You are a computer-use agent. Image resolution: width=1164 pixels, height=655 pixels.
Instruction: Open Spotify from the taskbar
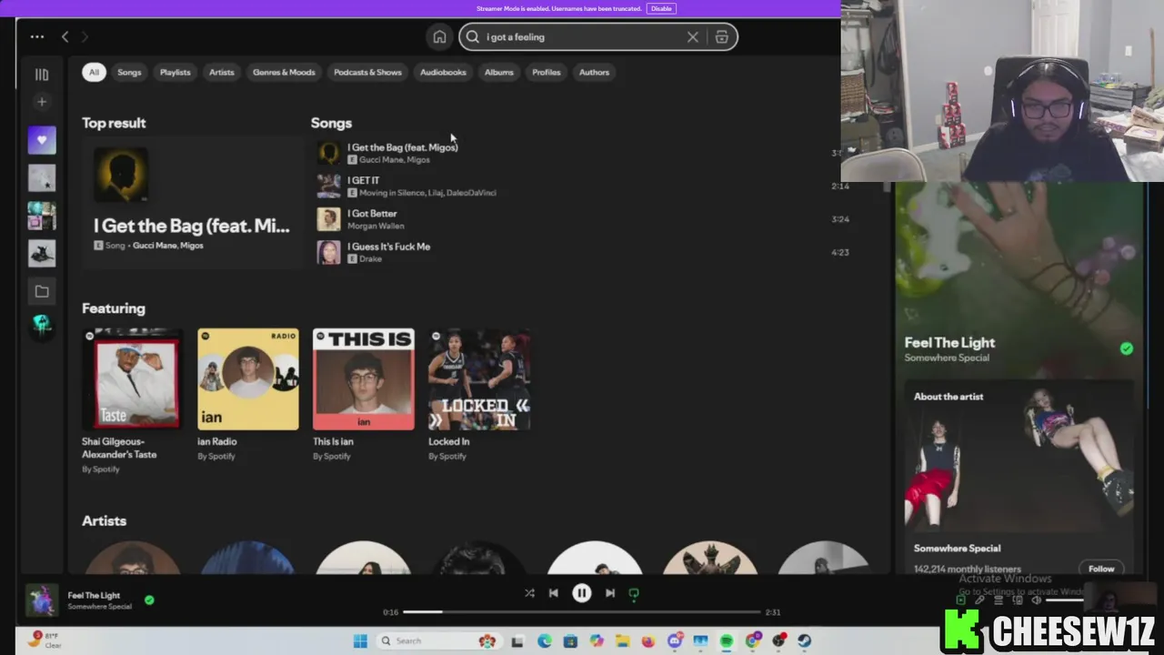727,641
